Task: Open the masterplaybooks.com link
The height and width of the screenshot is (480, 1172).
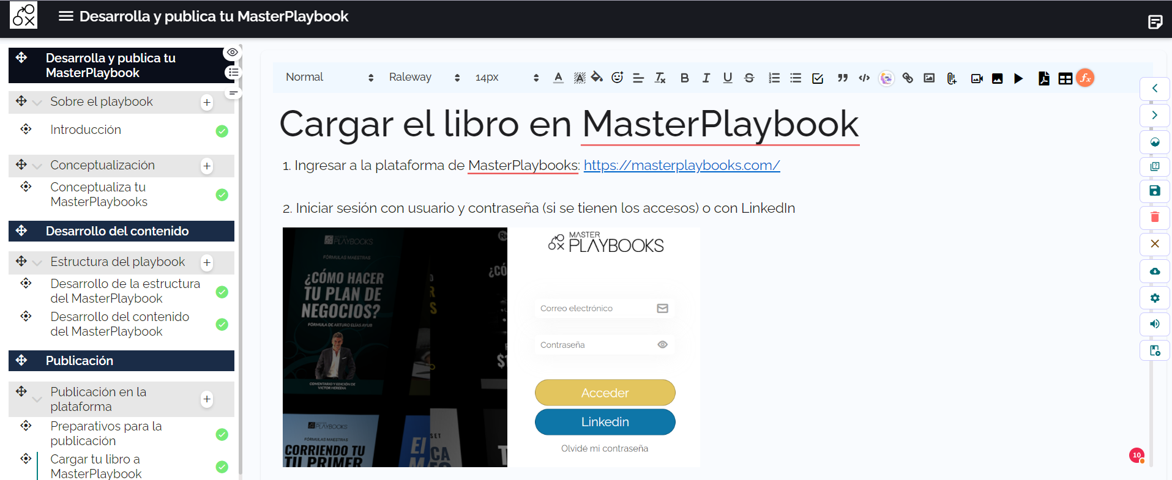Action: [682, 165]
